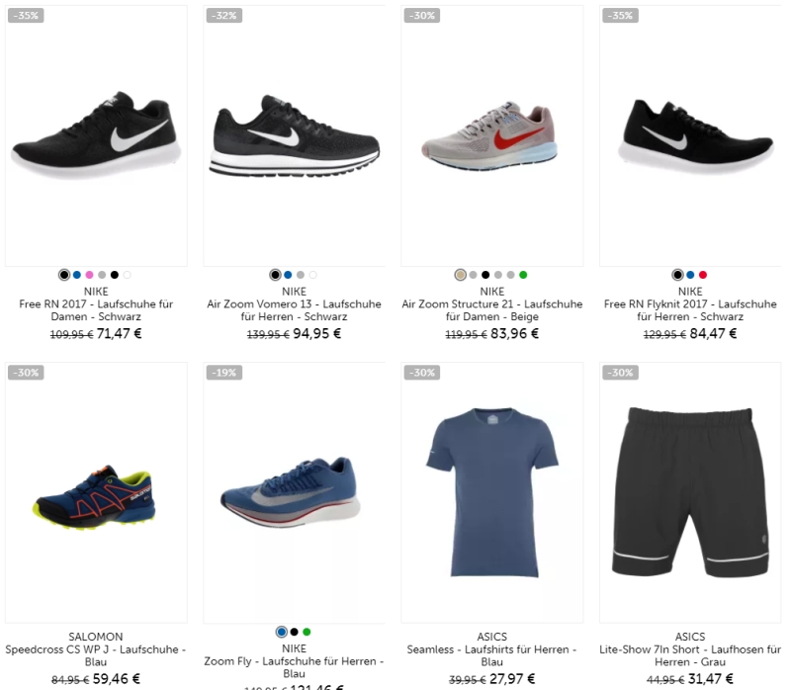
Task: Open Free RN Flyknit 2017 product title link
Action: coord(690,310)
